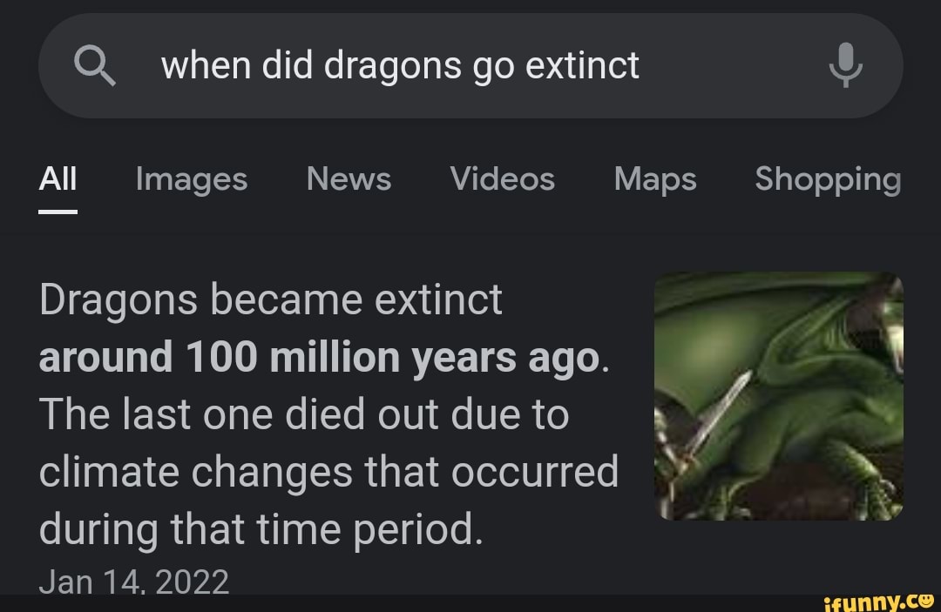Stay on the All results tab
Viewport: 941px width, 612px height.
pos(58,179)
